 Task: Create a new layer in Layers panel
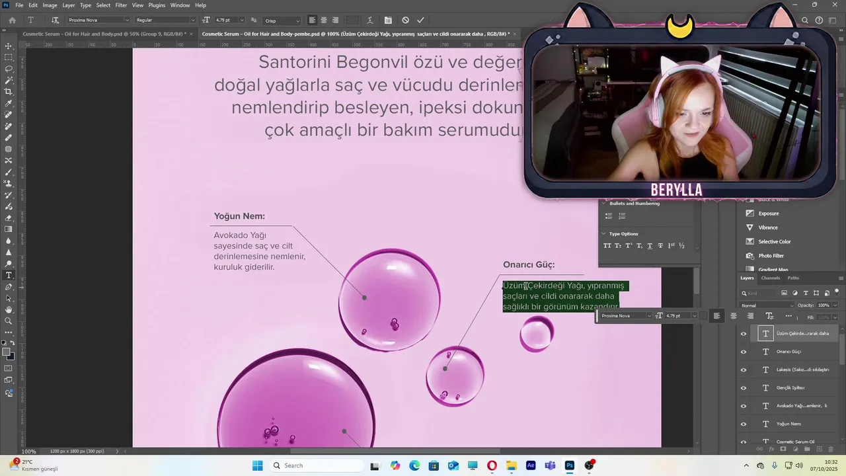[819, 449]
